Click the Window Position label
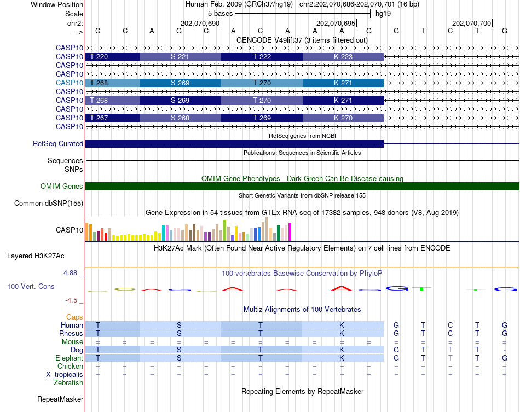The width and height of the screenshot is (520, 412). point(57,4)
